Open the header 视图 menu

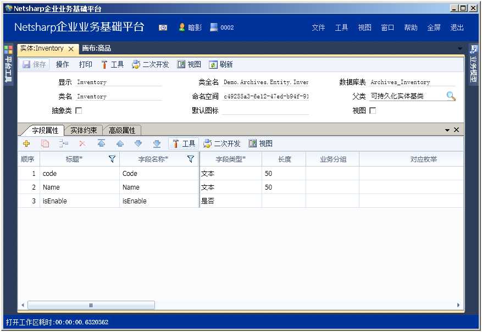(x=364, y=27)
